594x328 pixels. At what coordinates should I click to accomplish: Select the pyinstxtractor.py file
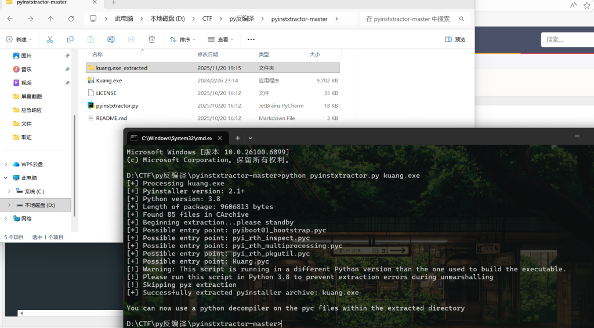click(117, 105)
